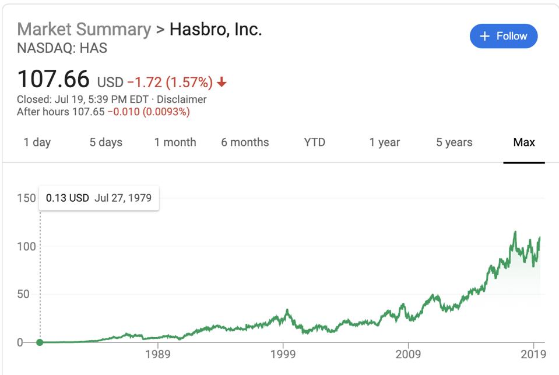Click the blue Follow button
Image resolution: width=559 pixels, height=375 pixels.
pyautogui.click(x=504, y=36)
